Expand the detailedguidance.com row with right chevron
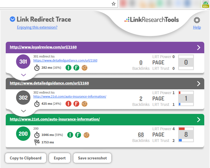210x168 pixels. click(199, 84)
